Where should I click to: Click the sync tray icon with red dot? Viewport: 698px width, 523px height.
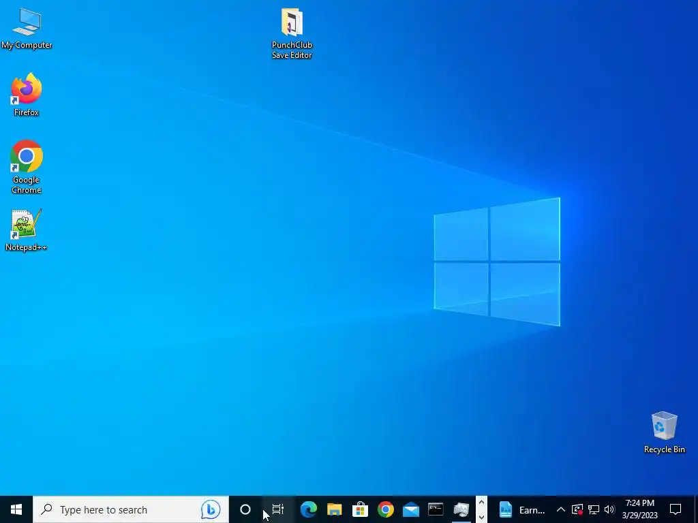[x=577, y=509]
